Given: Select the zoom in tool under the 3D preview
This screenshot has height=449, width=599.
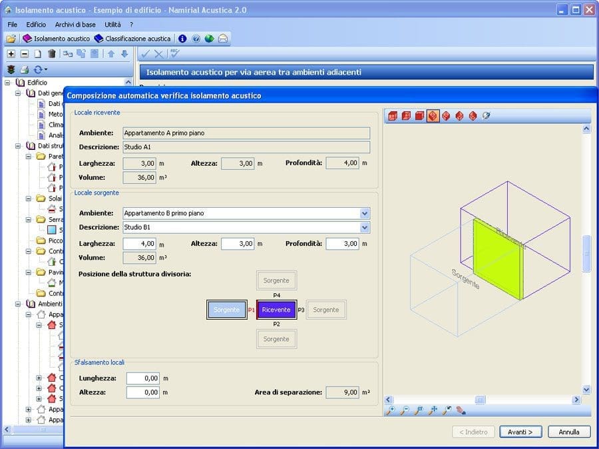Looking at the screenshot, I should pos(391,410).
